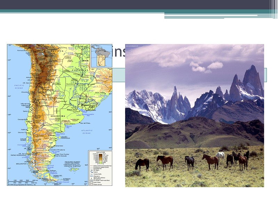Click the Comodoro Rivadavia city label
The image size is (278, 208).
coord(57,150)
